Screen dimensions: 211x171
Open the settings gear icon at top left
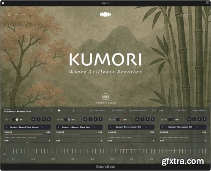click(x=9, y=14)
